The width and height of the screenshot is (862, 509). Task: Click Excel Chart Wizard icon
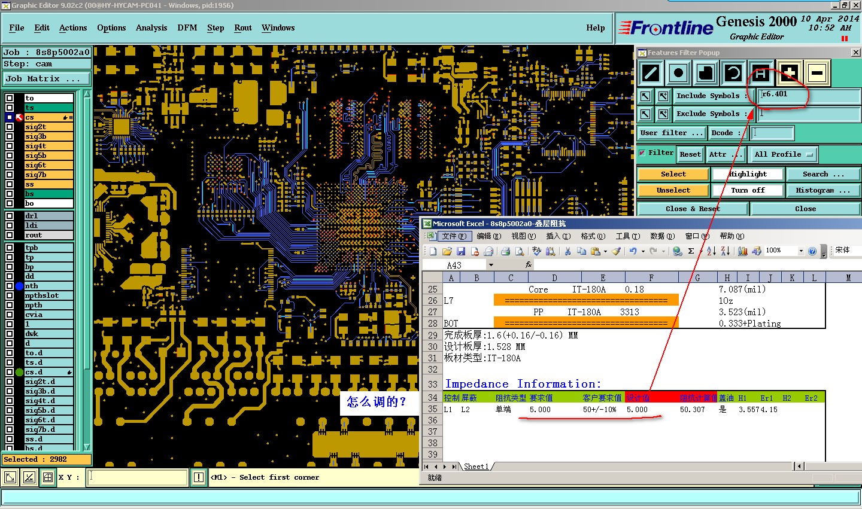[743, 251]
